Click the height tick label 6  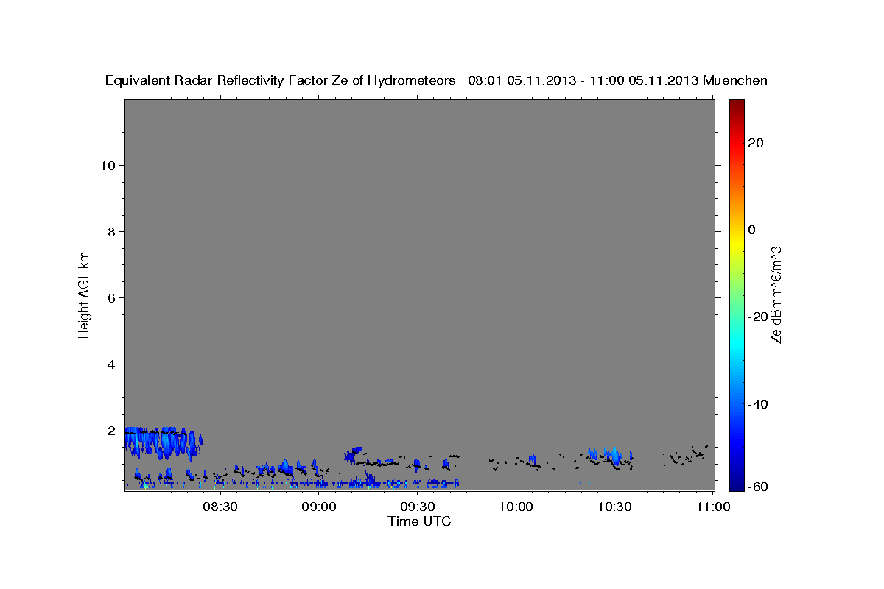(110, 298)
